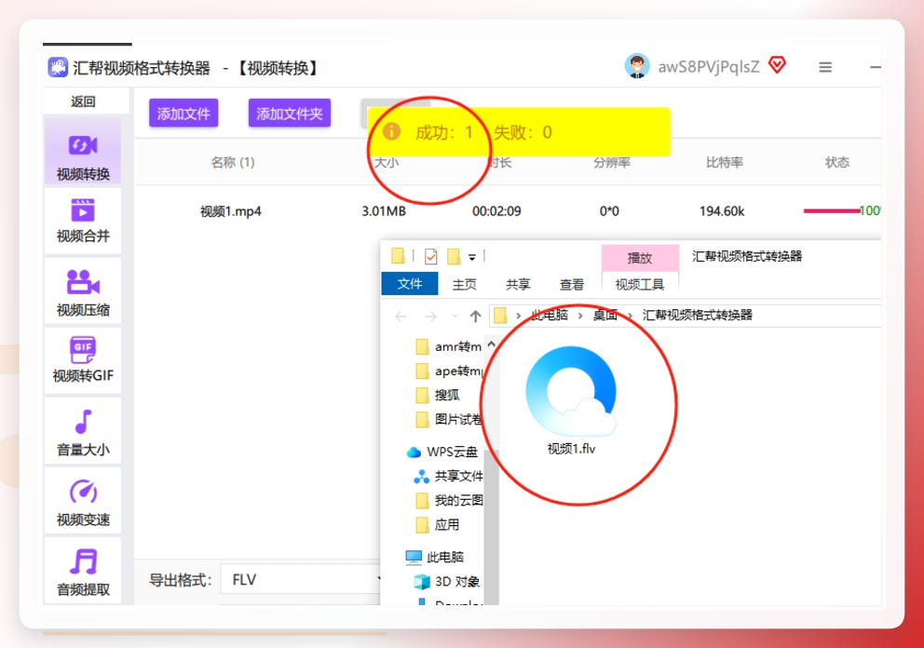Open the 共享文件 tree item
Screen dimensions: 924x648
coord(449,476)
